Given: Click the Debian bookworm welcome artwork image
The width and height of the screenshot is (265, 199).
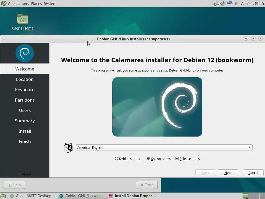Looking at the screenshot, I should pos(157,107).
